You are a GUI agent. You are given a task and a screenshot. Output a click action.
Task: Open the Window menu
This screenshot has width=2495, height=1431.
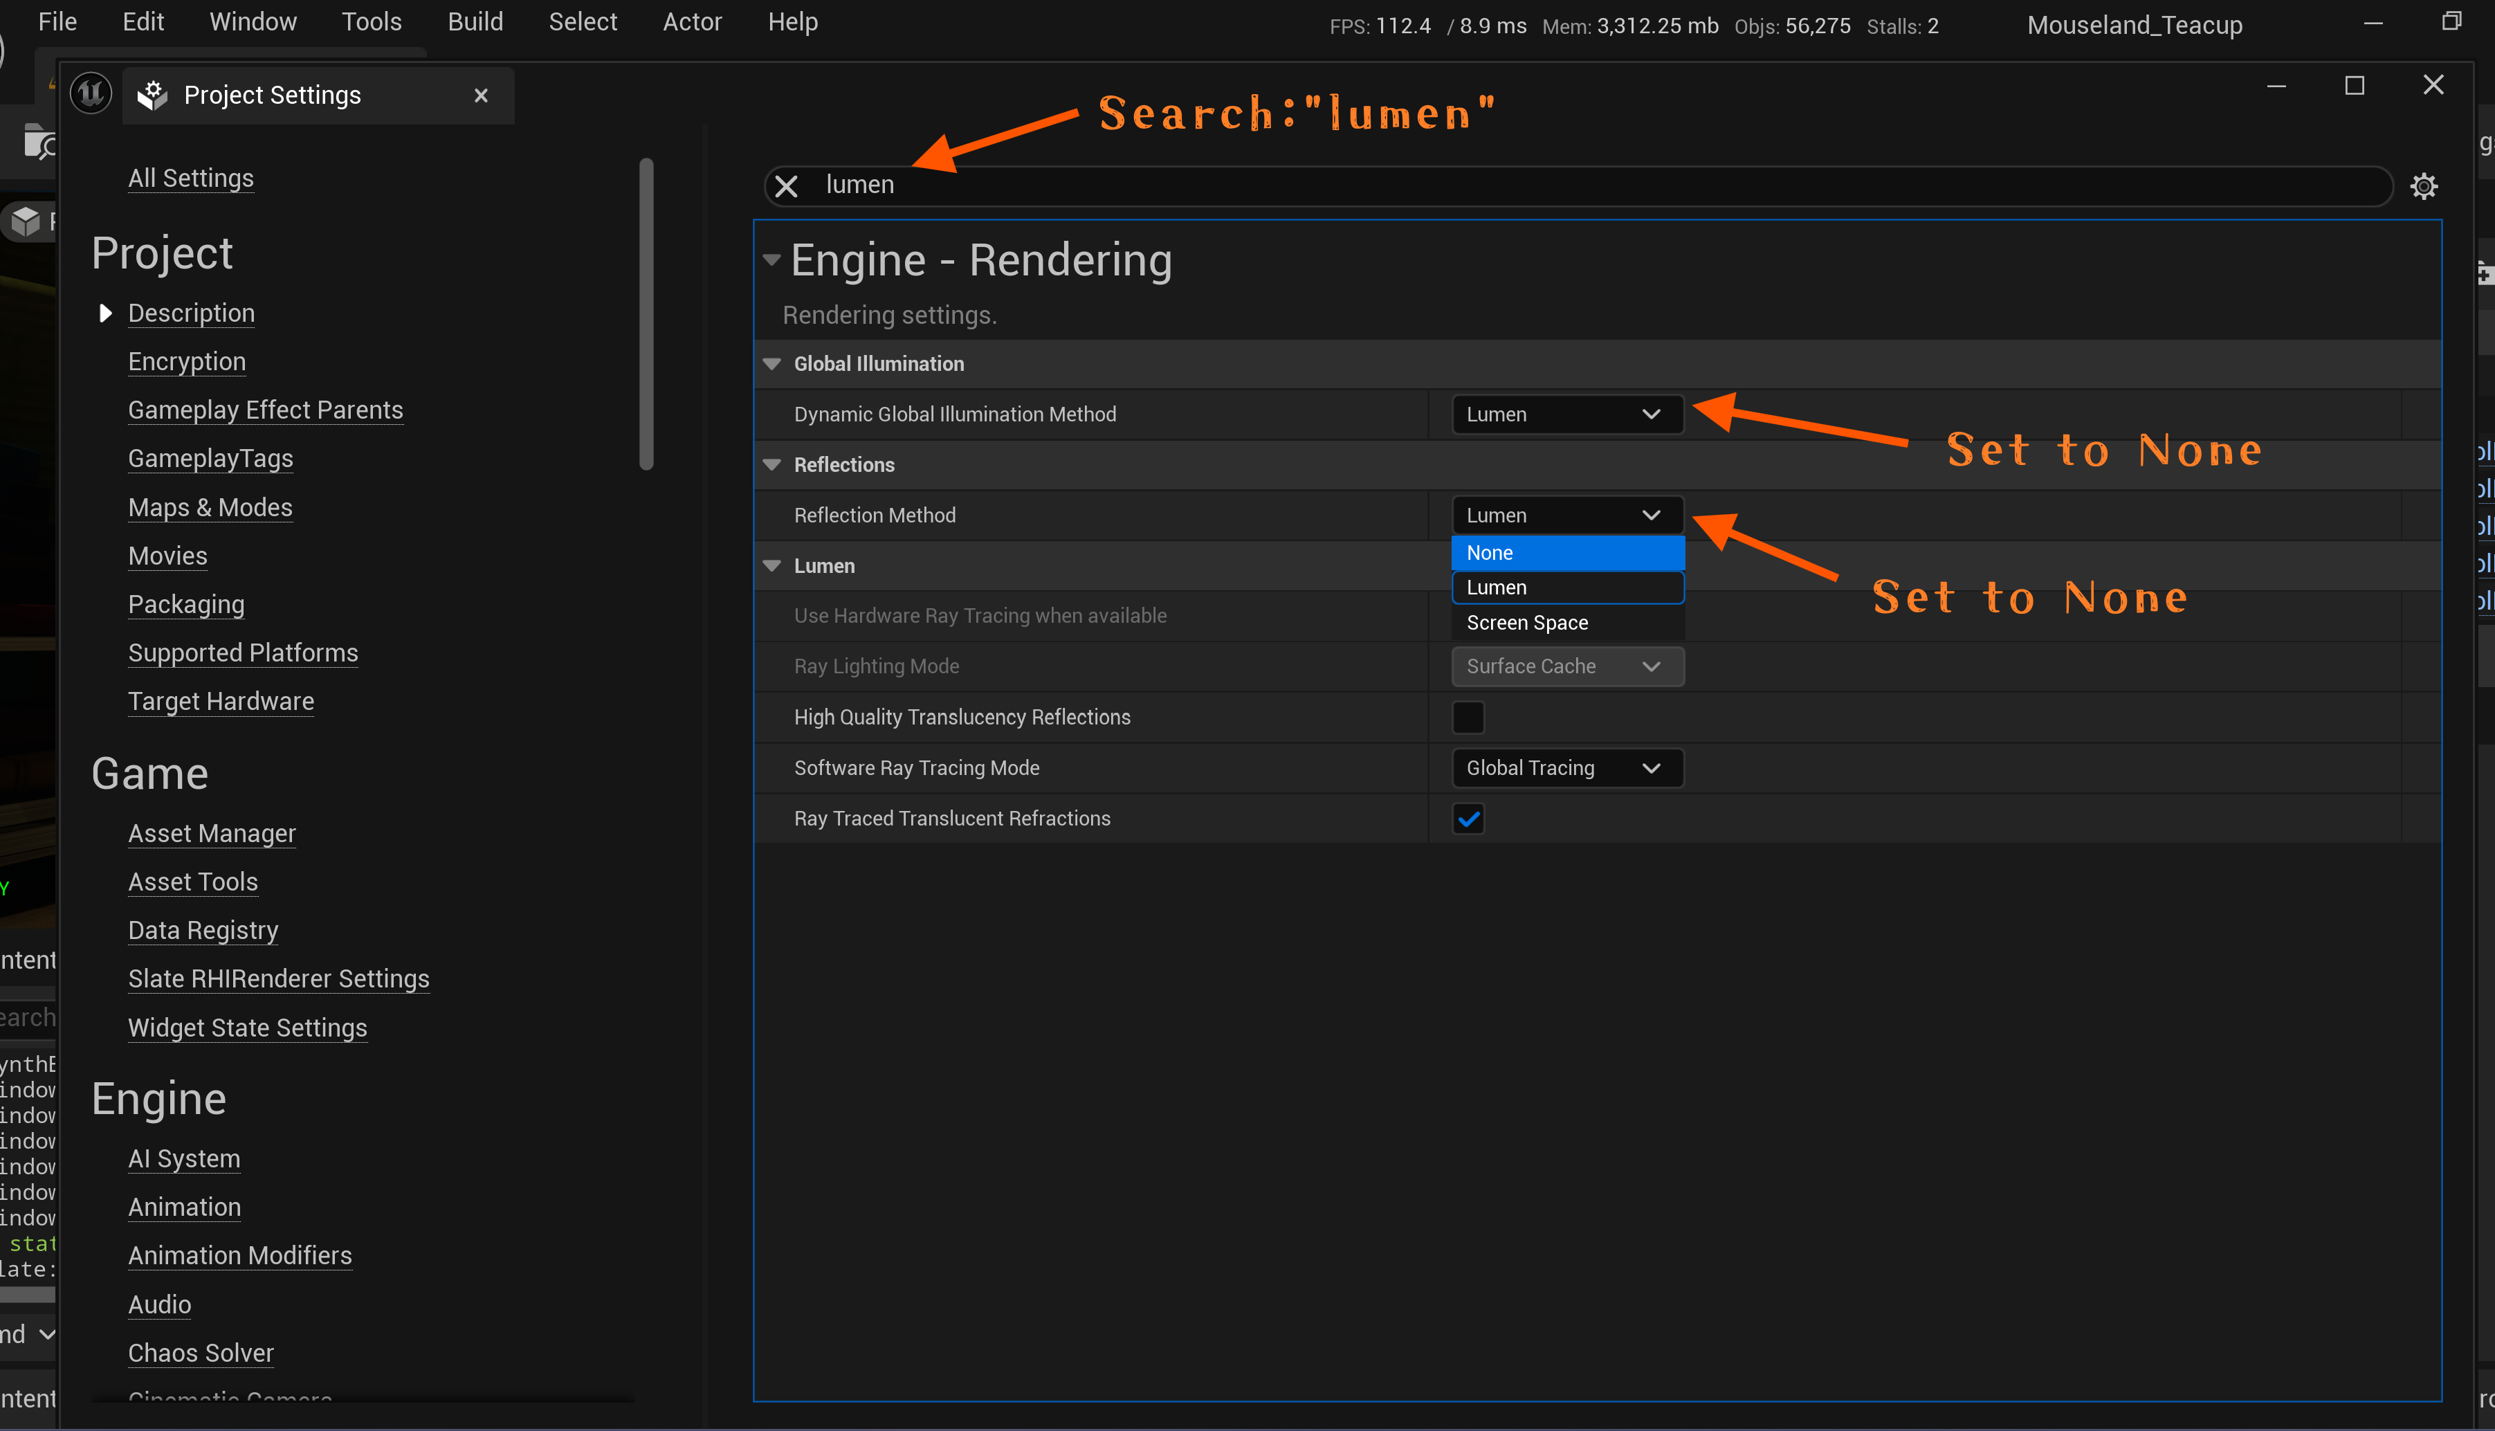253,21
